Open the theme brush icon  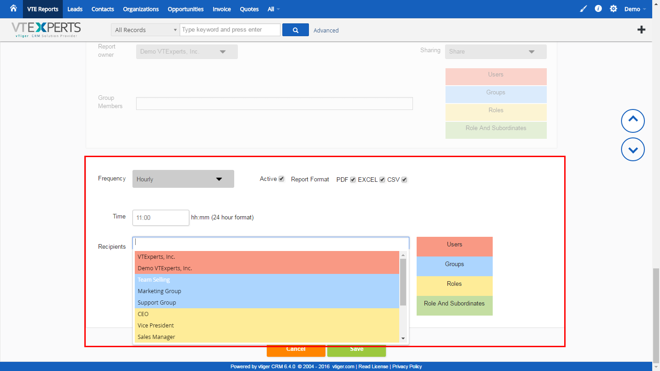tap(583, 9)
